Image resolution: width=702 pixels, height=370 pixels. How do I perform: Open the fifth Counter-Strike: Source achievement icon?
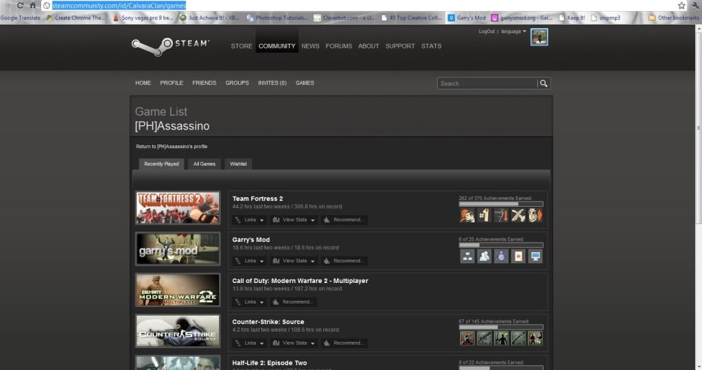point(535,338)
